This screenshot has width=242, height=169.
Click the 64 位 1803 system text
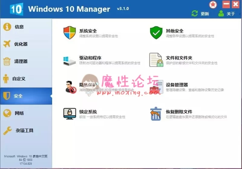tap(26, 160)
